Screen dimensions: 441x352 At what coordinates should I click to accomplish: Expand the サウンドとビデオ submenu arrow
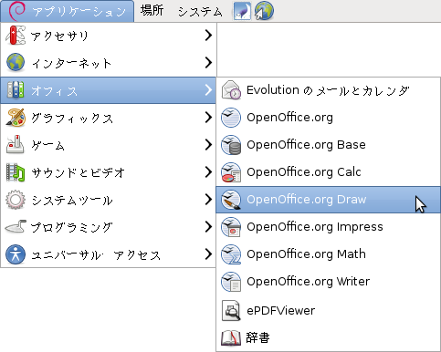coord(208,172)
